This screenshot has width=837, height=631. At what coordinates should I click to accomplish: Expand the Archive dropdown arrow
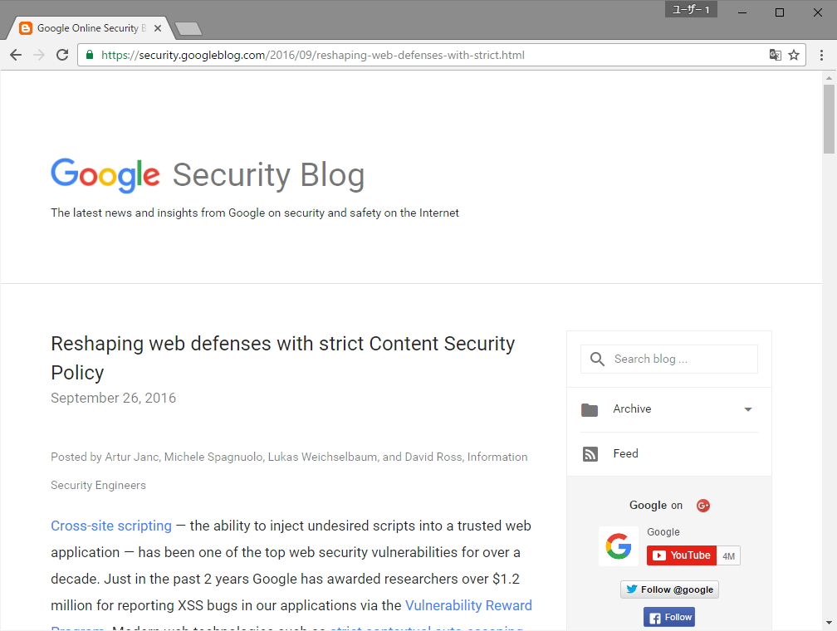point(748,409)
